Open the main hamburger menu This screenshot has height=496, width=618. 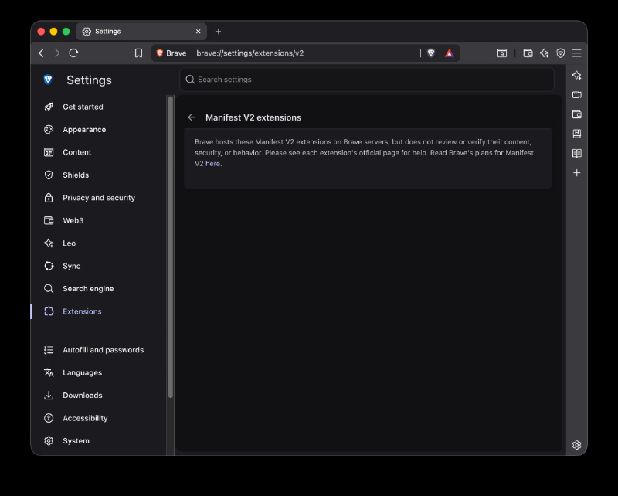(576, 53)
